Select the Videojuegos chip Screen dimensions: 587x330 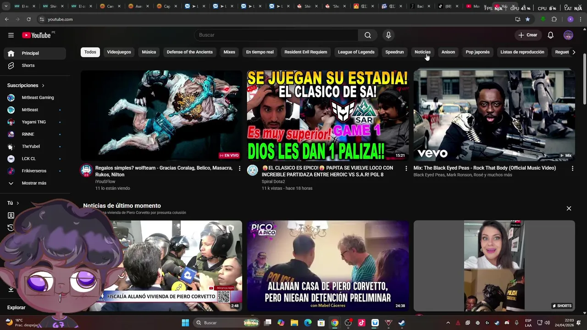click(x=119, y=52)
